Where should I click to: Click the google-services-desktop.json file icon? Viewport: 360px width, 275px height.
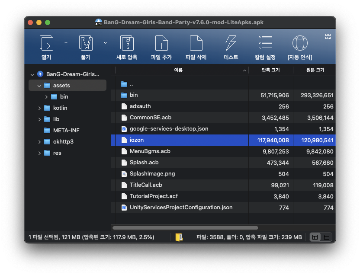click(124, 129)
